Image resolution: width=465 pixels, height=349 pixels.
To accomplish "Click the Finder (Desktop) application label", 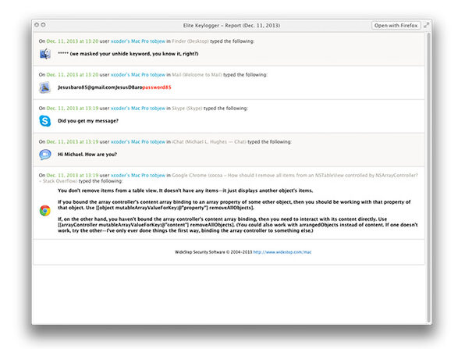I will tap(190, 41).
